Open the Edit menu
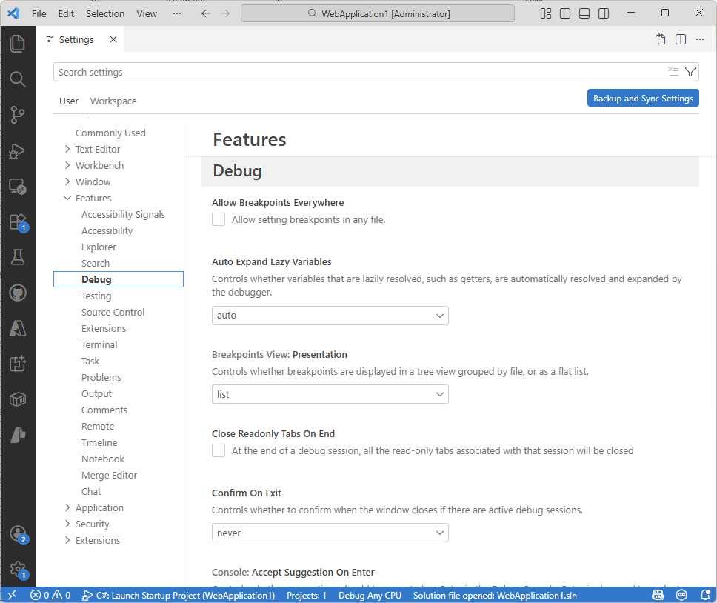Viewport: 717px width, 603px height. [x=66, y=14]
